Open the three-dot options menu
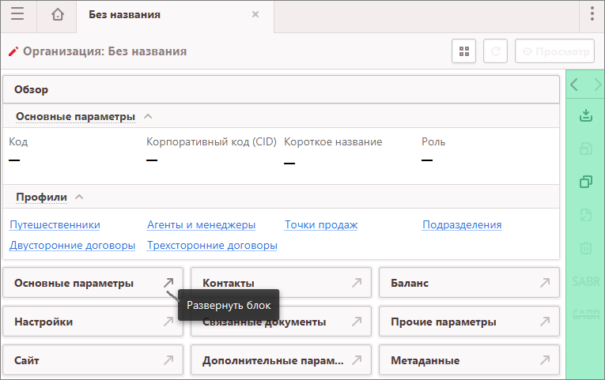The width and height of the screenshot is (605, 380). pos(592,14)
